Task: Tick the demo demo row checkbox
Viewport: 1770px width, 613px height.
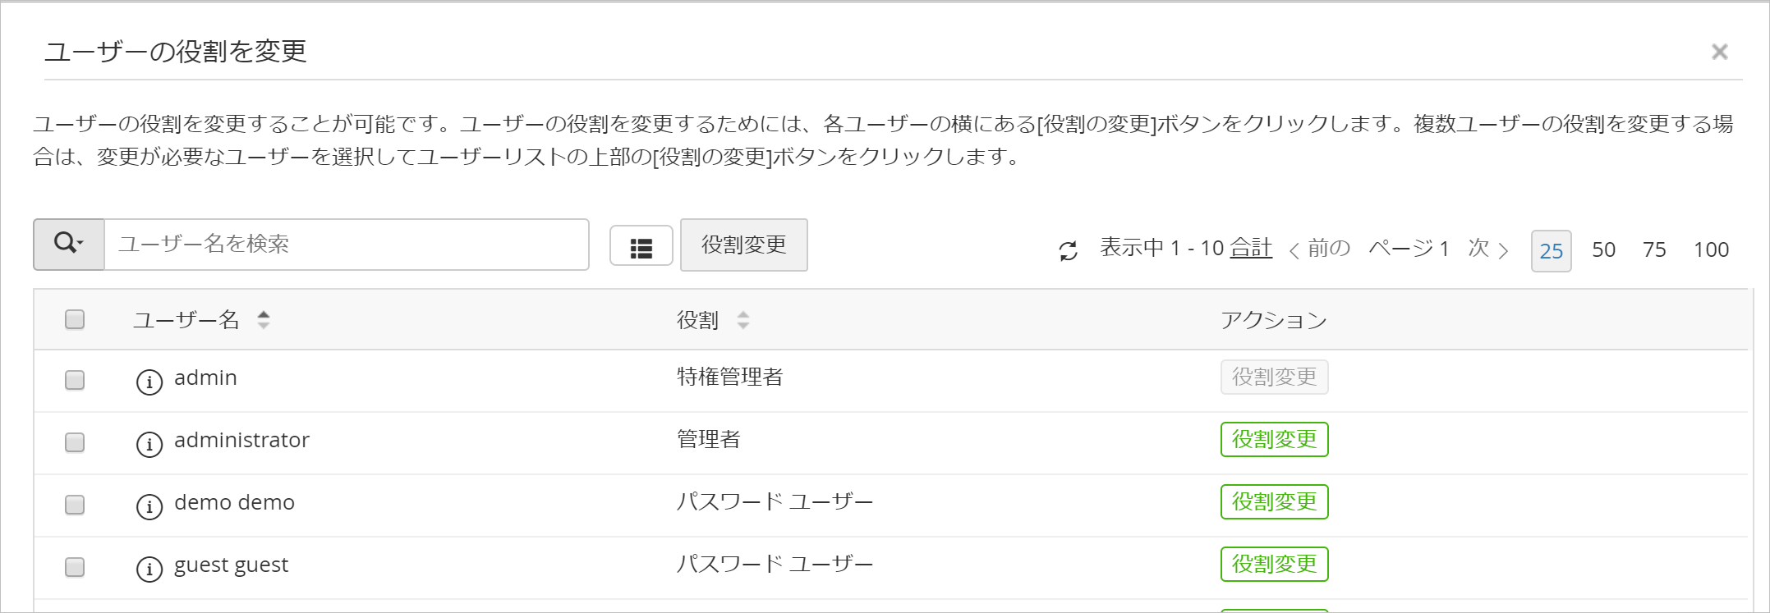Action: (x=75, y=505)
